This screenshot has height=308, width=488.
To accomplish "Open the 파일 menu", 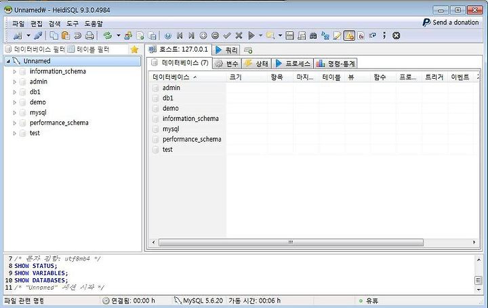I will coord(18,23).
